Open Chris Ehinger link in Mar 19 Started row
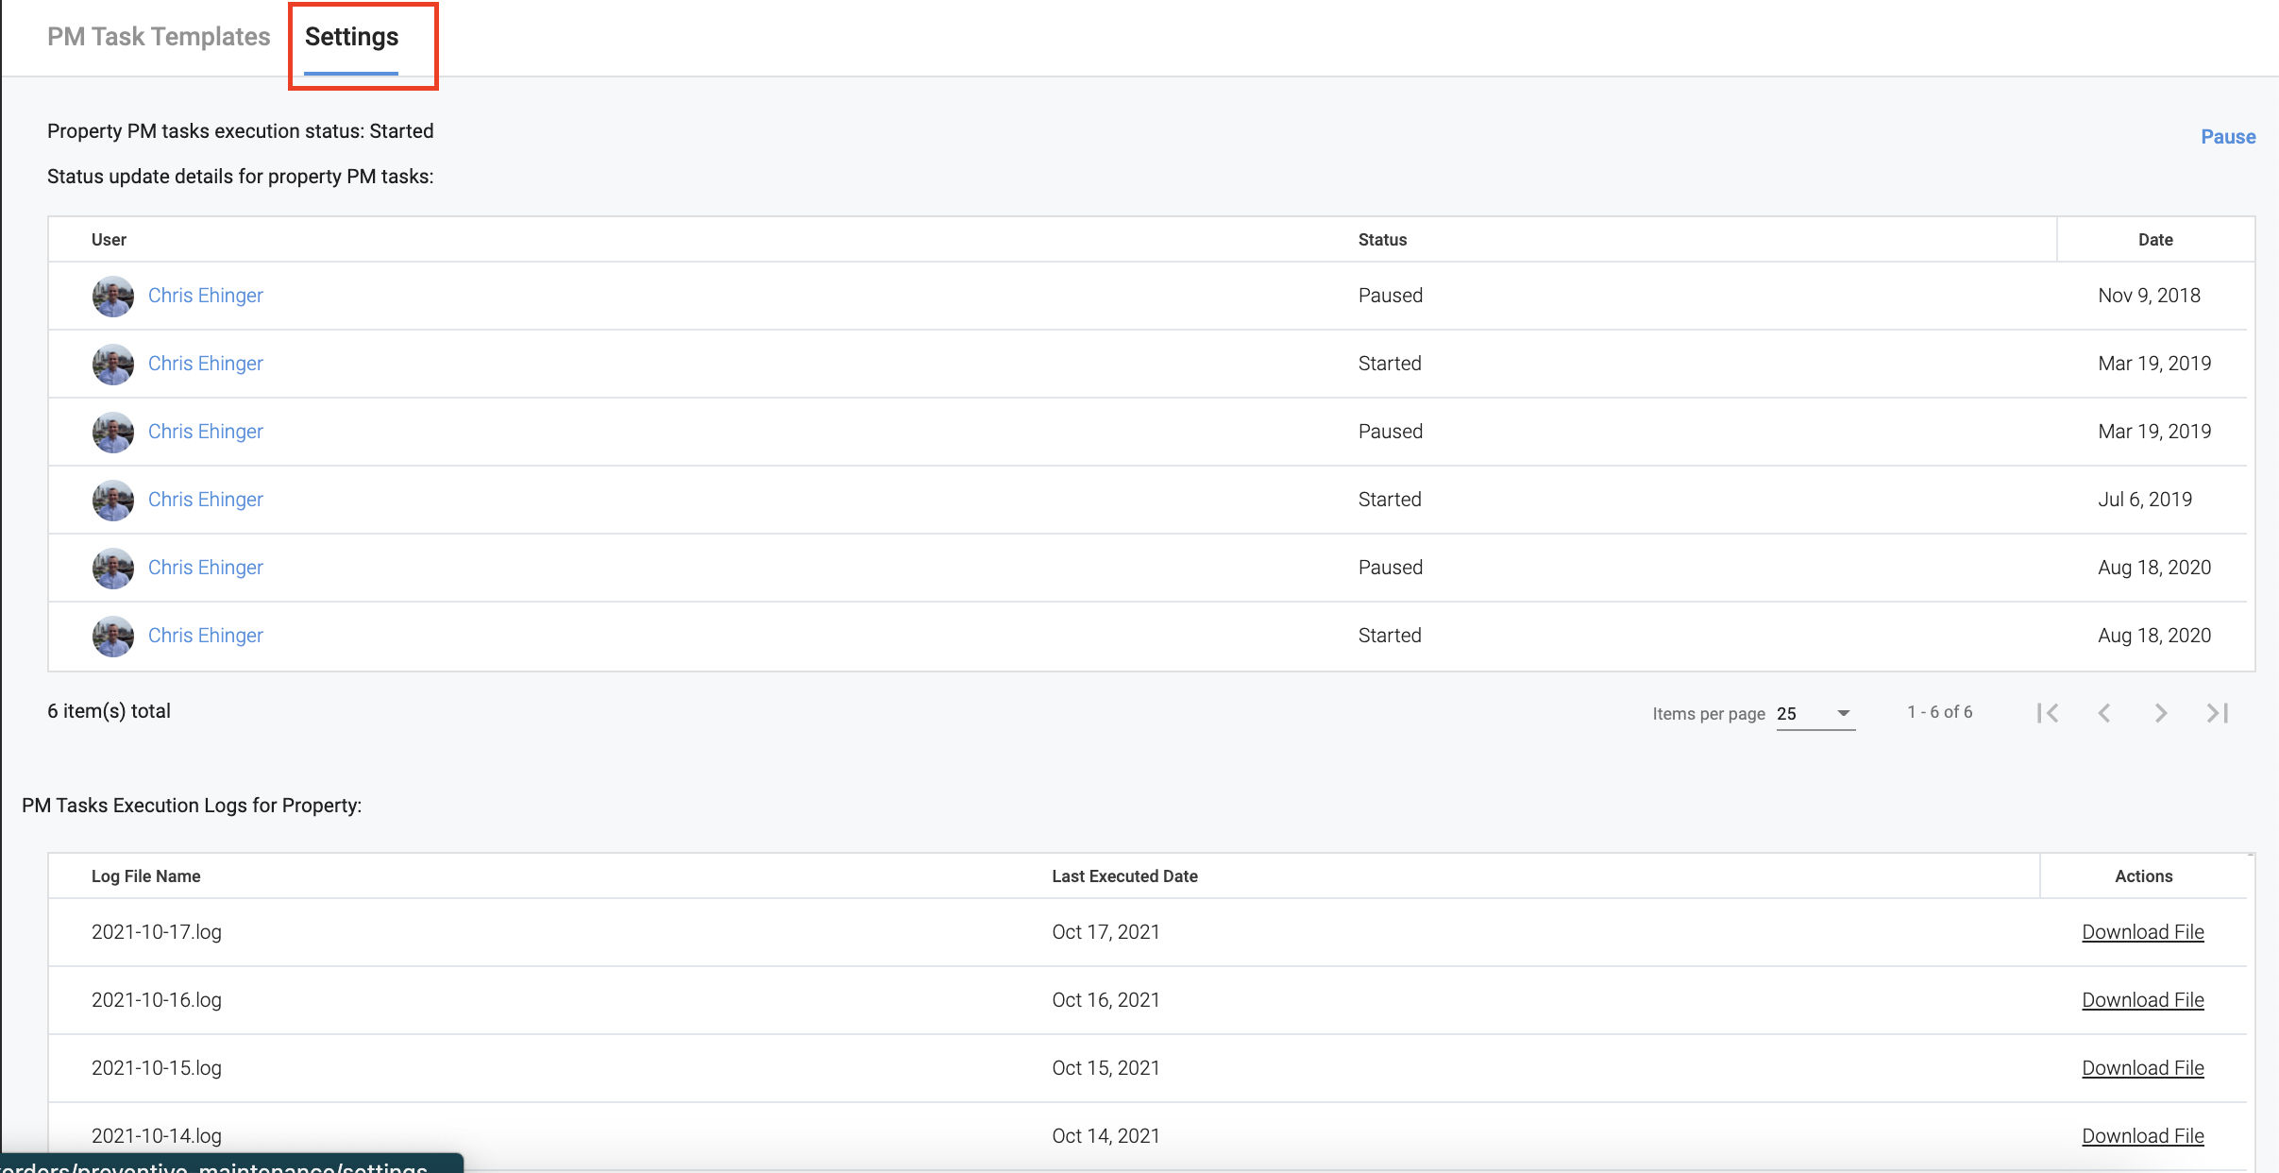This screenshot has height=1173, width=2279. (205, 364)
